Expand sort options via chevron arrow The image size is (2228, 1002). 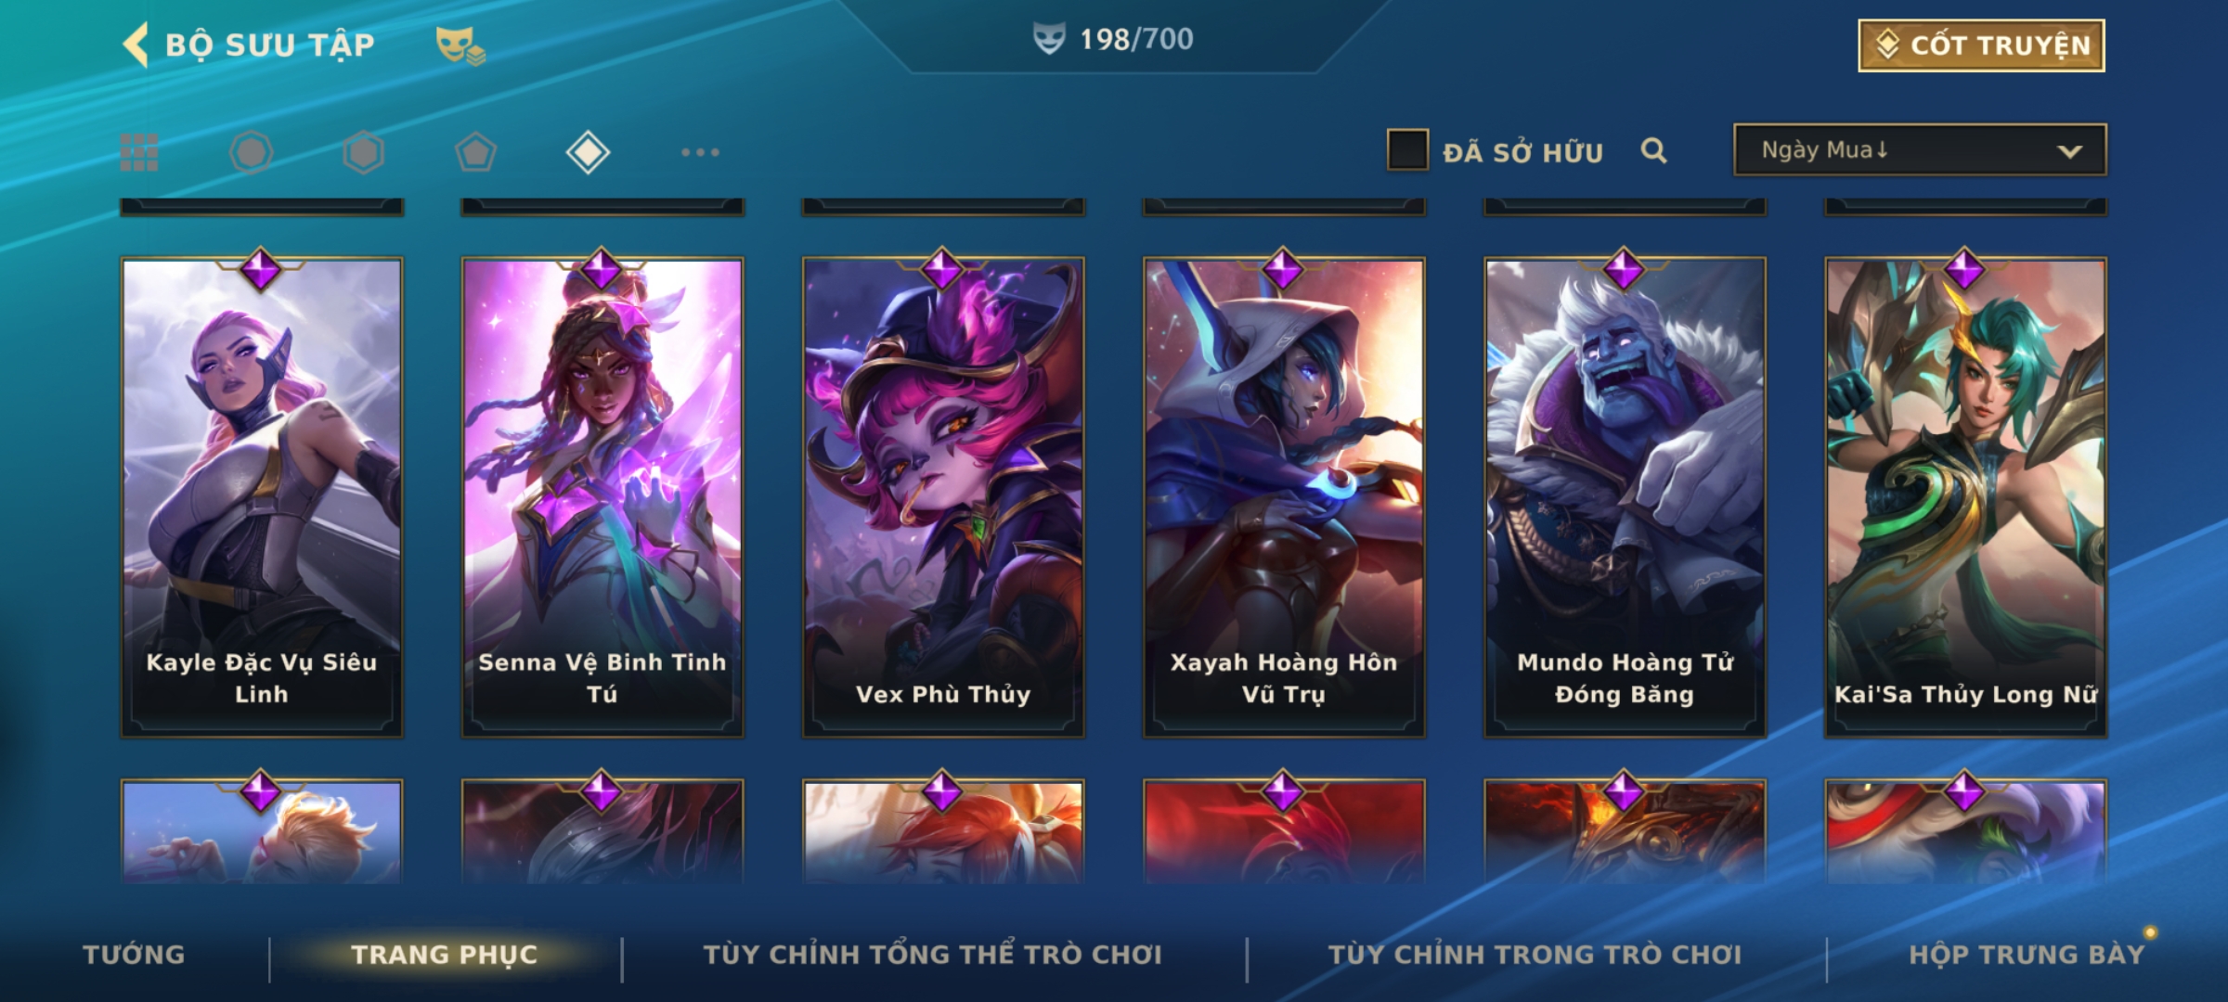click(x=2069, y=151)
